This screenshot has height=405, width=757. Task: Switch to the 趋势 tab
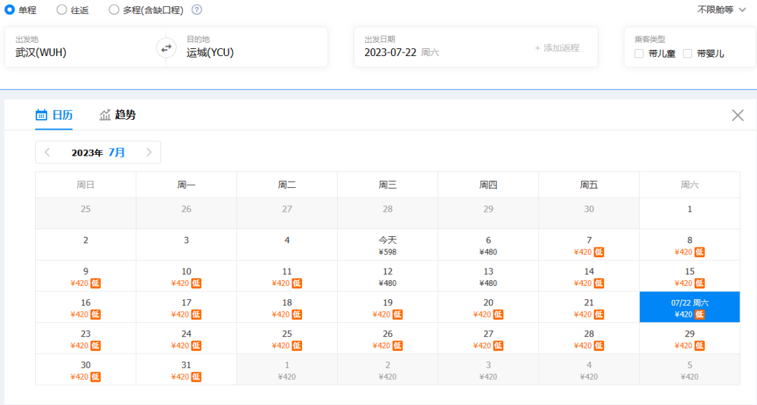click(125, 115)
